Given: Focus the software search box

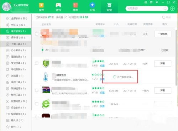Looking at the screenshot, I should (147, 9).
